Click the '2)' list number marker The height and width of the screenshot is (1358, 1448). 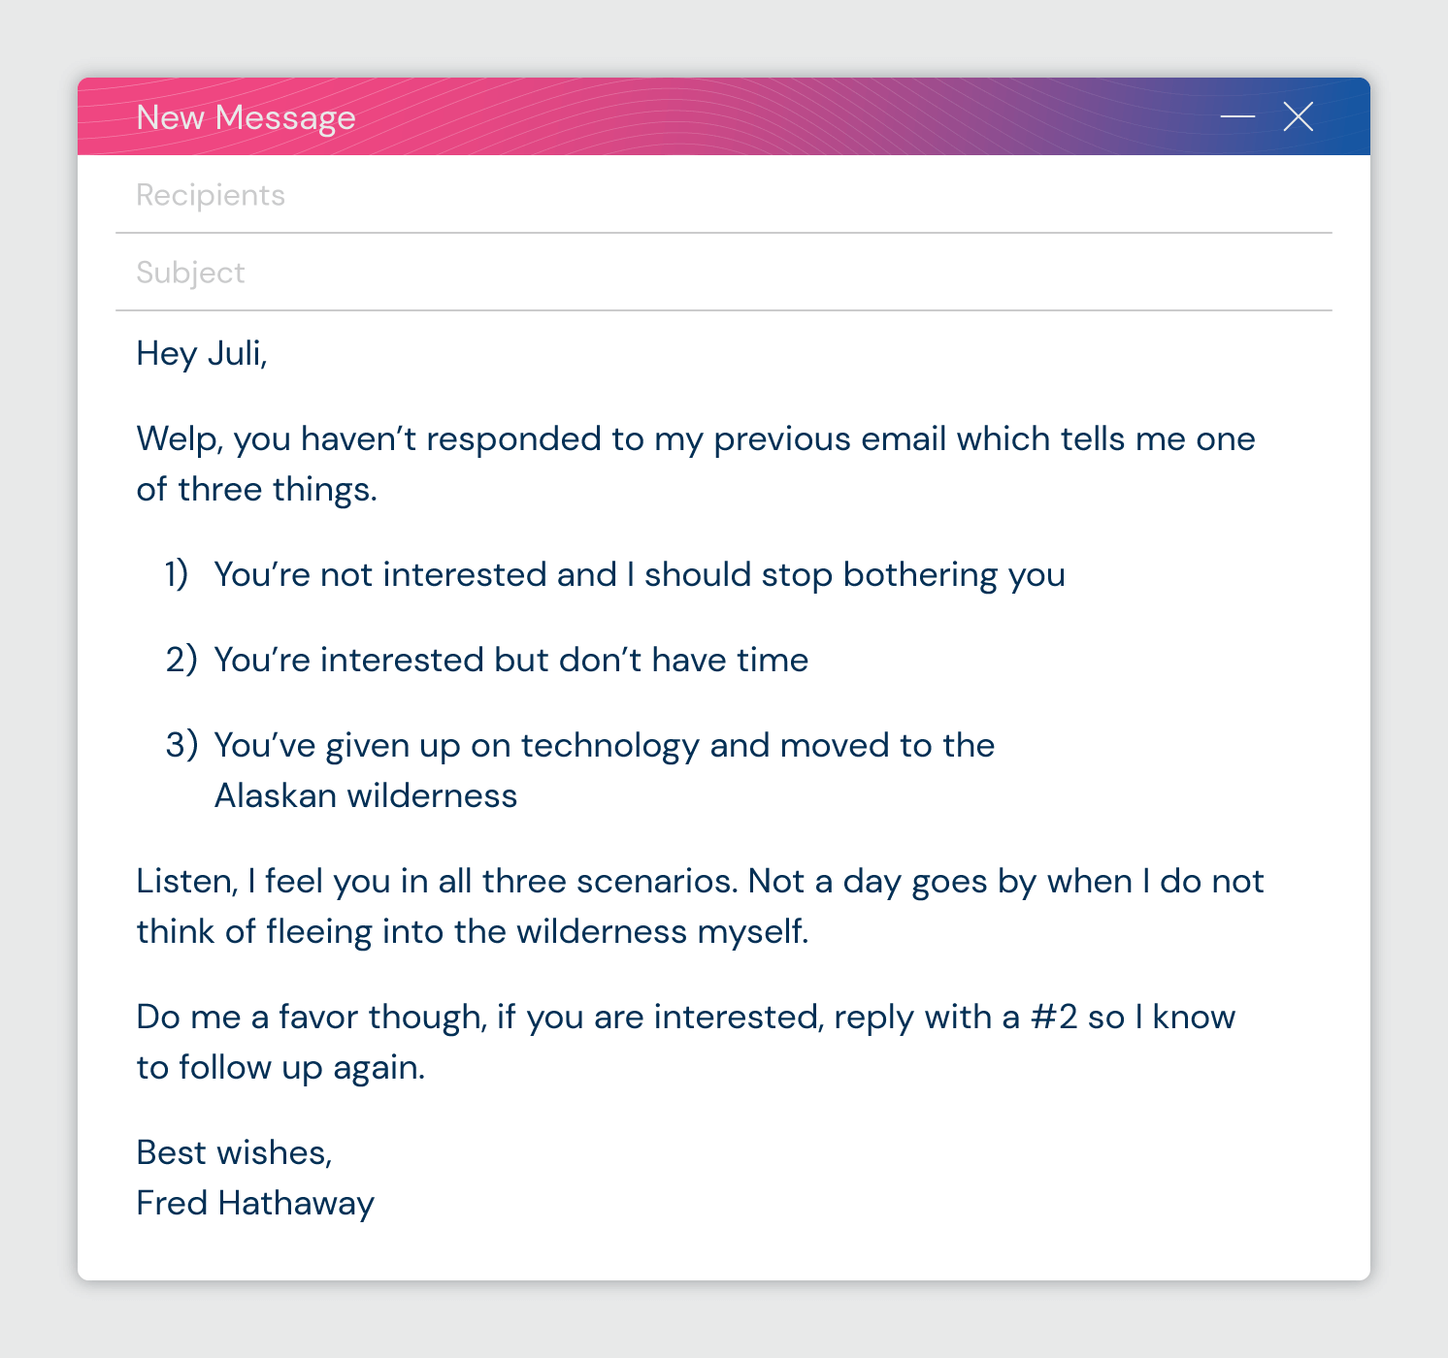(x=181, y=660)
